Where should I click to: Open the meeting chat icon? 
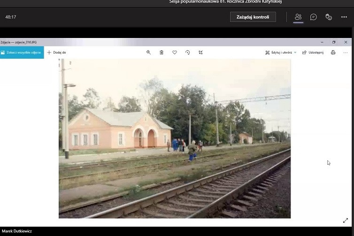click(313, 17)
